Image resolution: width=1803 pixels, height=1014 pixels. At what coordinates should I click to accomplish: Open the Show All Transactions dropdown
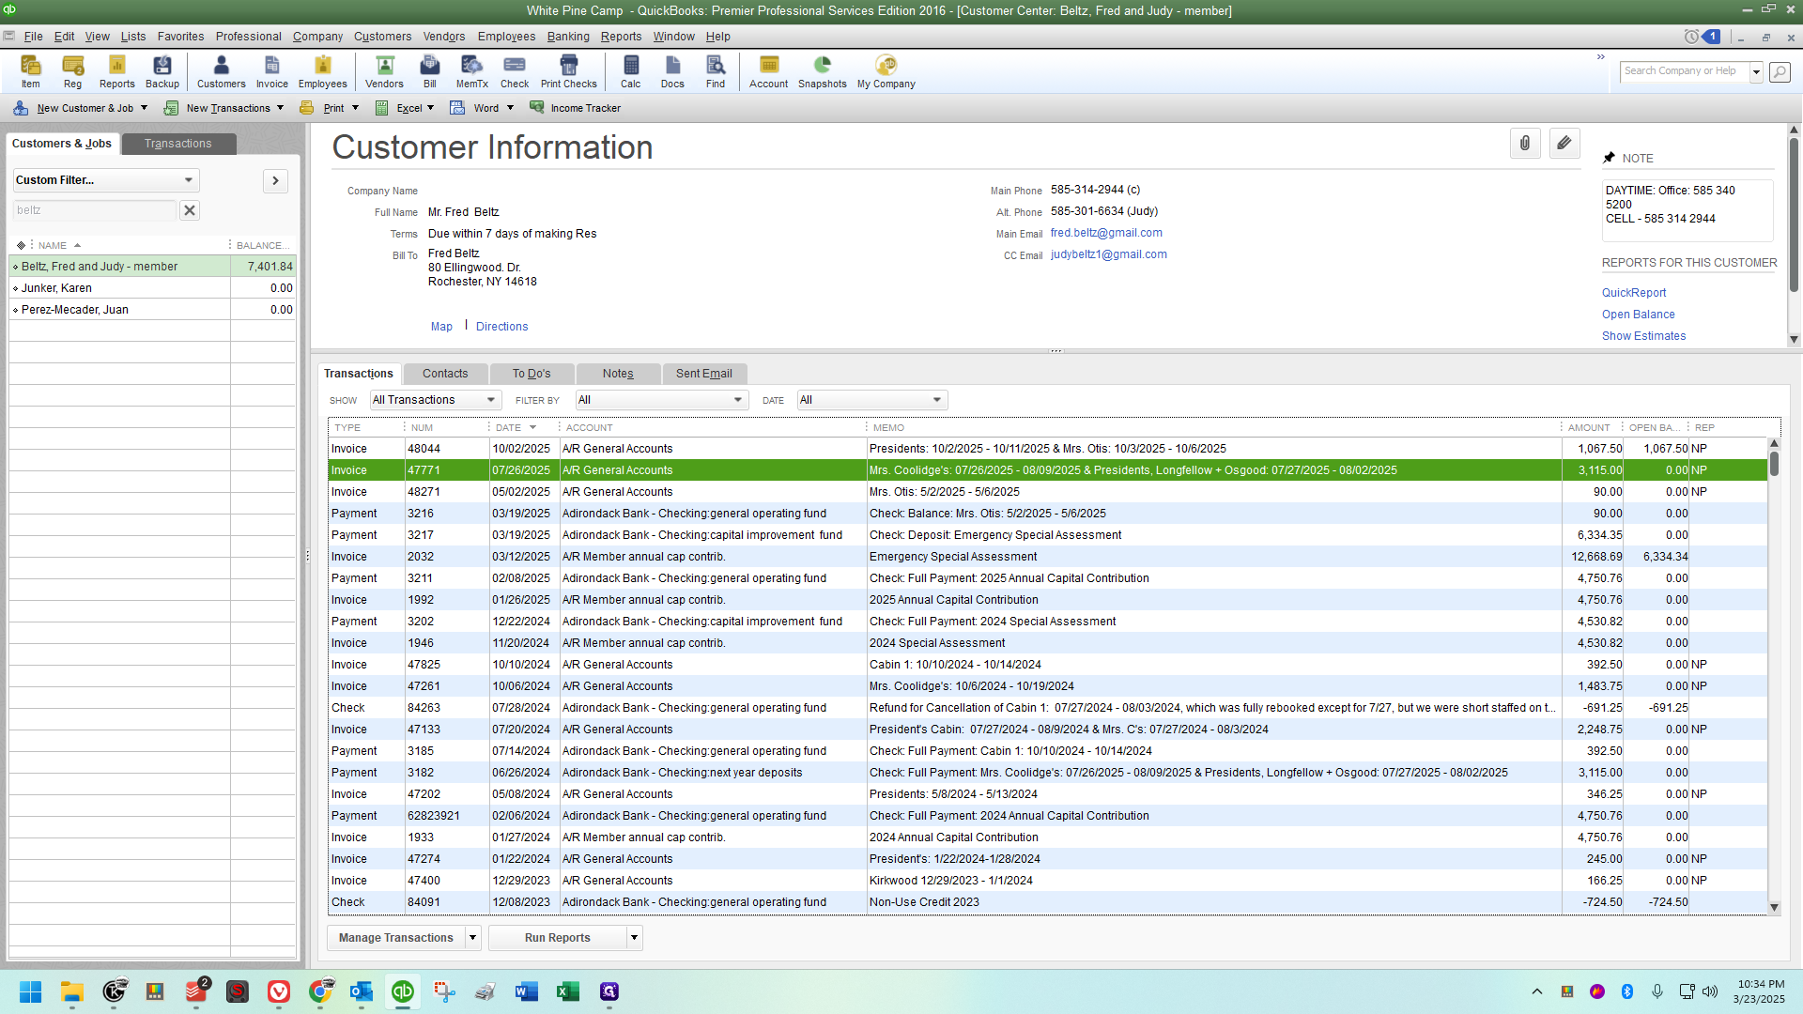tap(436, 400)
